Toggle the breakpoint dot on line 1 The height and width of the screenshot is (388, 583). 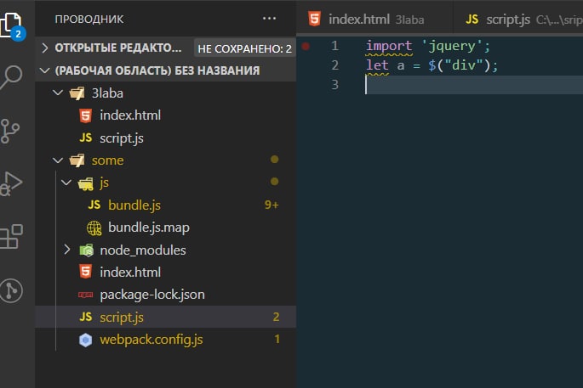(x=306, y=46)
